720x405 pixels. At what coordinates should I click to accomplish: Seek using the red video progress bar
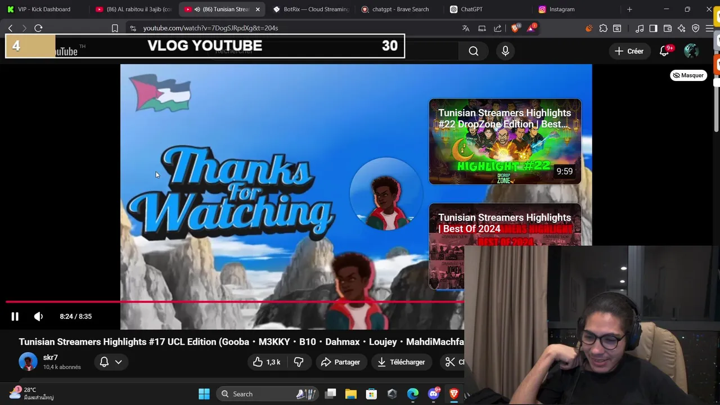235,302
